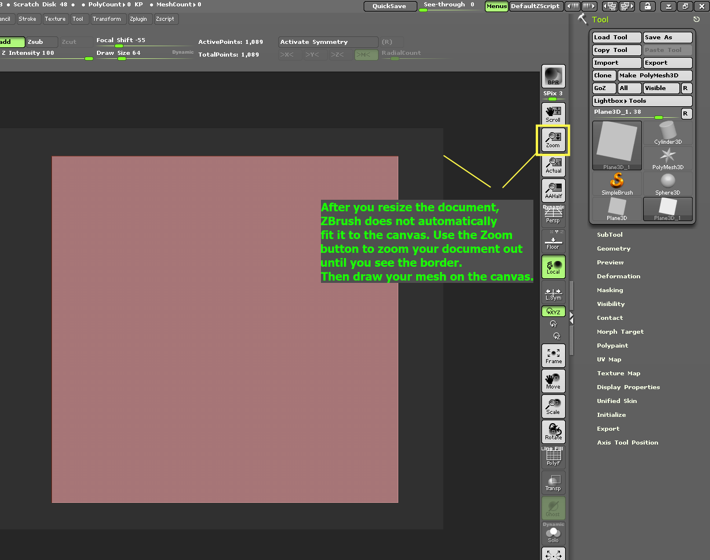The height and width of the screenshot is (560, 710).
Task: Click Make PolyMesh3D button
Action: (x=655, y=76)
